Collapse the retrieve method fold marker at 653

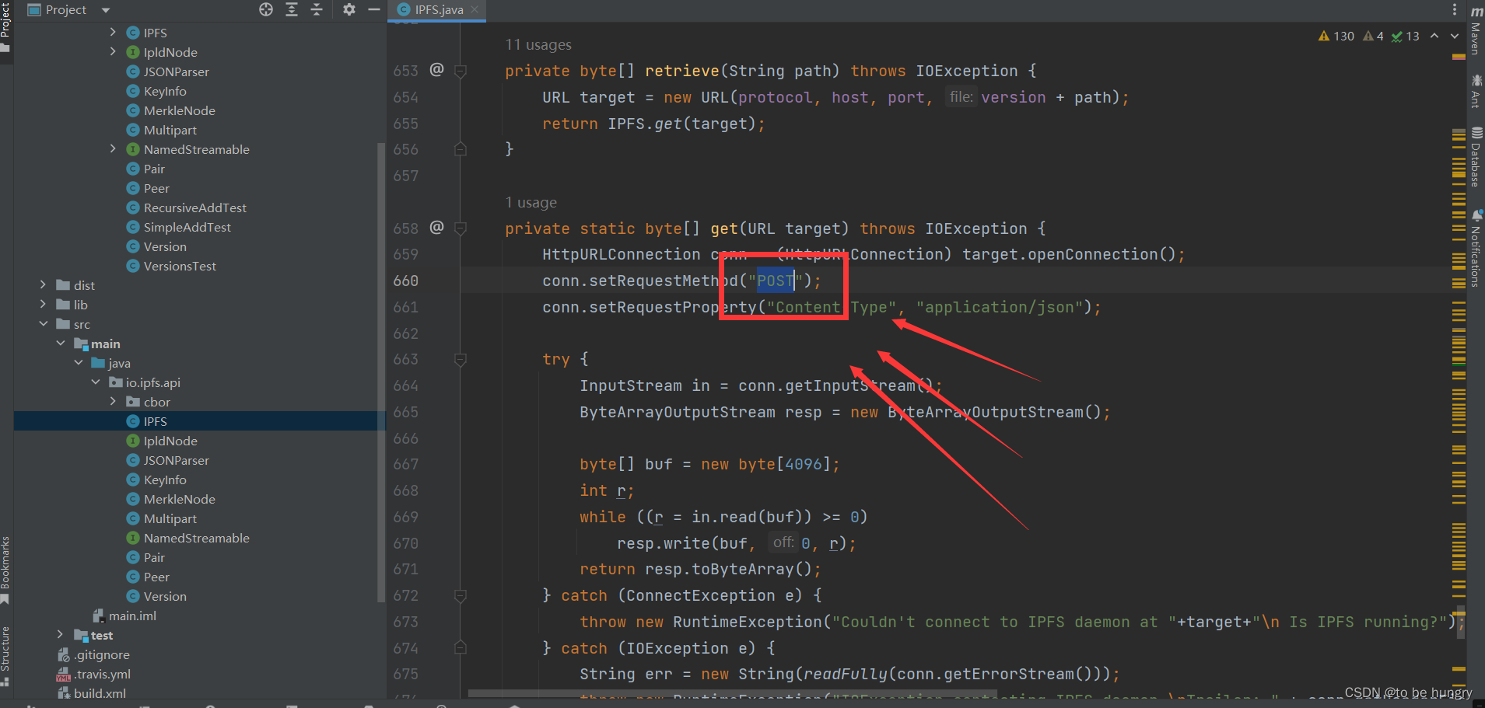pyautogui.click(x=461, y=71)
